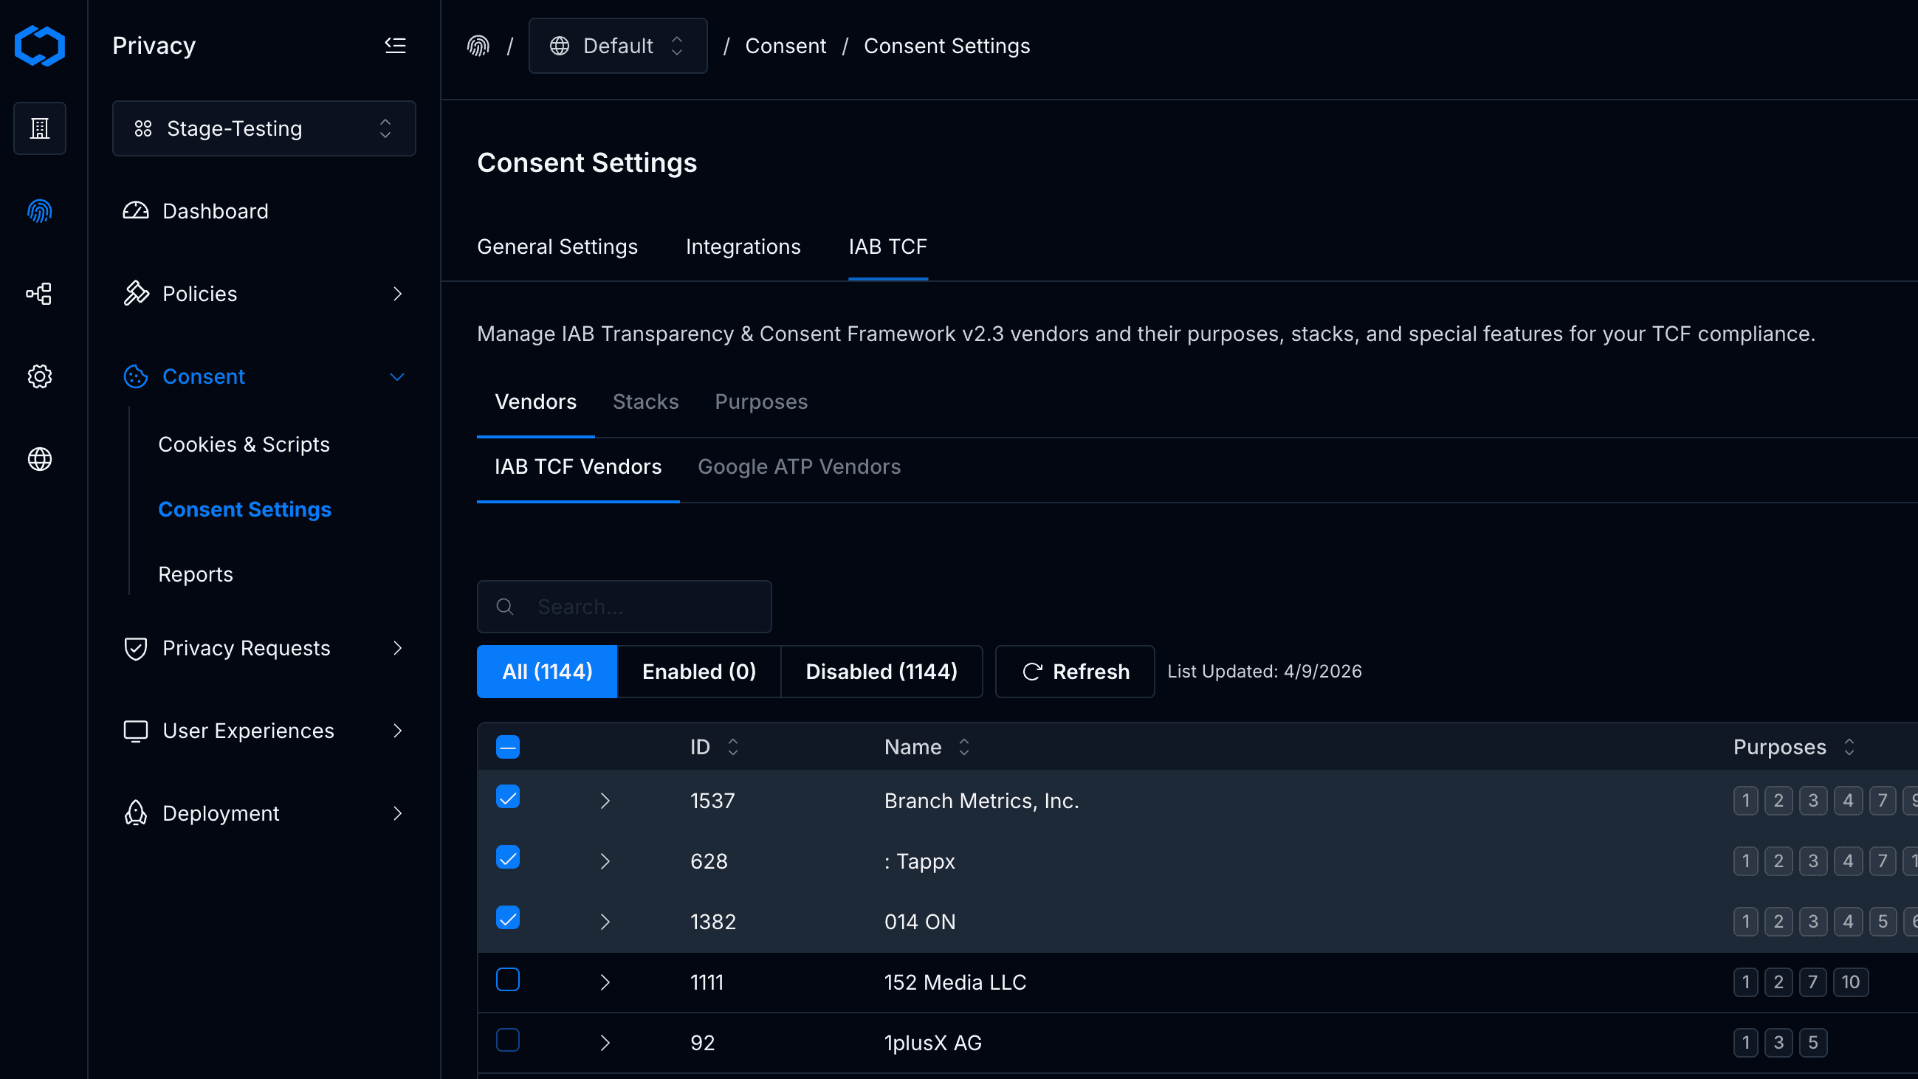Click the building organization icon in left rail

coord(39,128)
